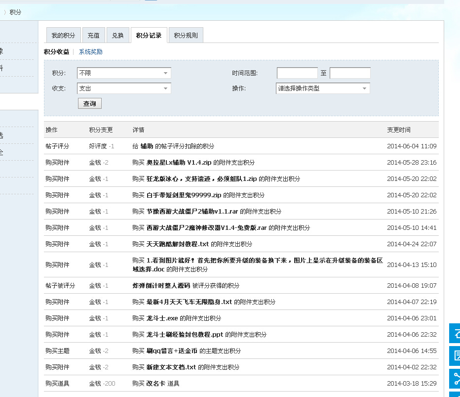Click the 帖子评分 operation cell
Viewport: 460px width, 397px height.
57,146
